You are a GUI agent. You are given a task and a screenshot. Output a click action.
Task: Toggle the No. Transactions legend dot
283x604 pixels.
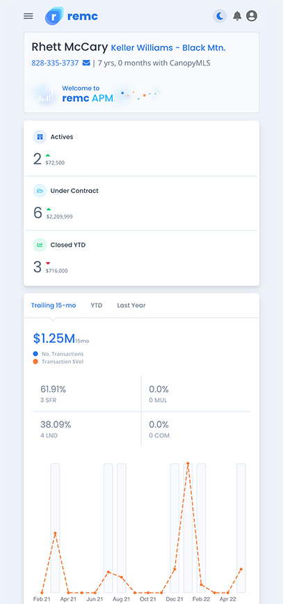35,354
